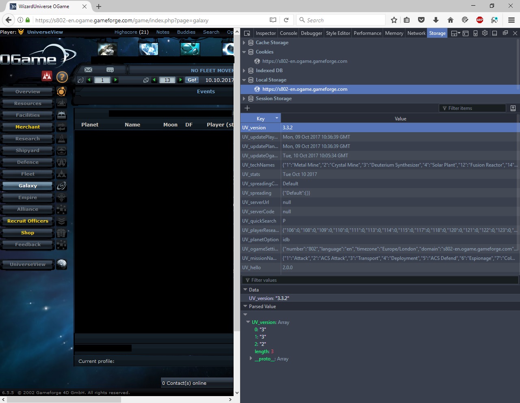Click the spiral galaxy icon beside Galaxy
520x403 pixels.
pos(61,186)
